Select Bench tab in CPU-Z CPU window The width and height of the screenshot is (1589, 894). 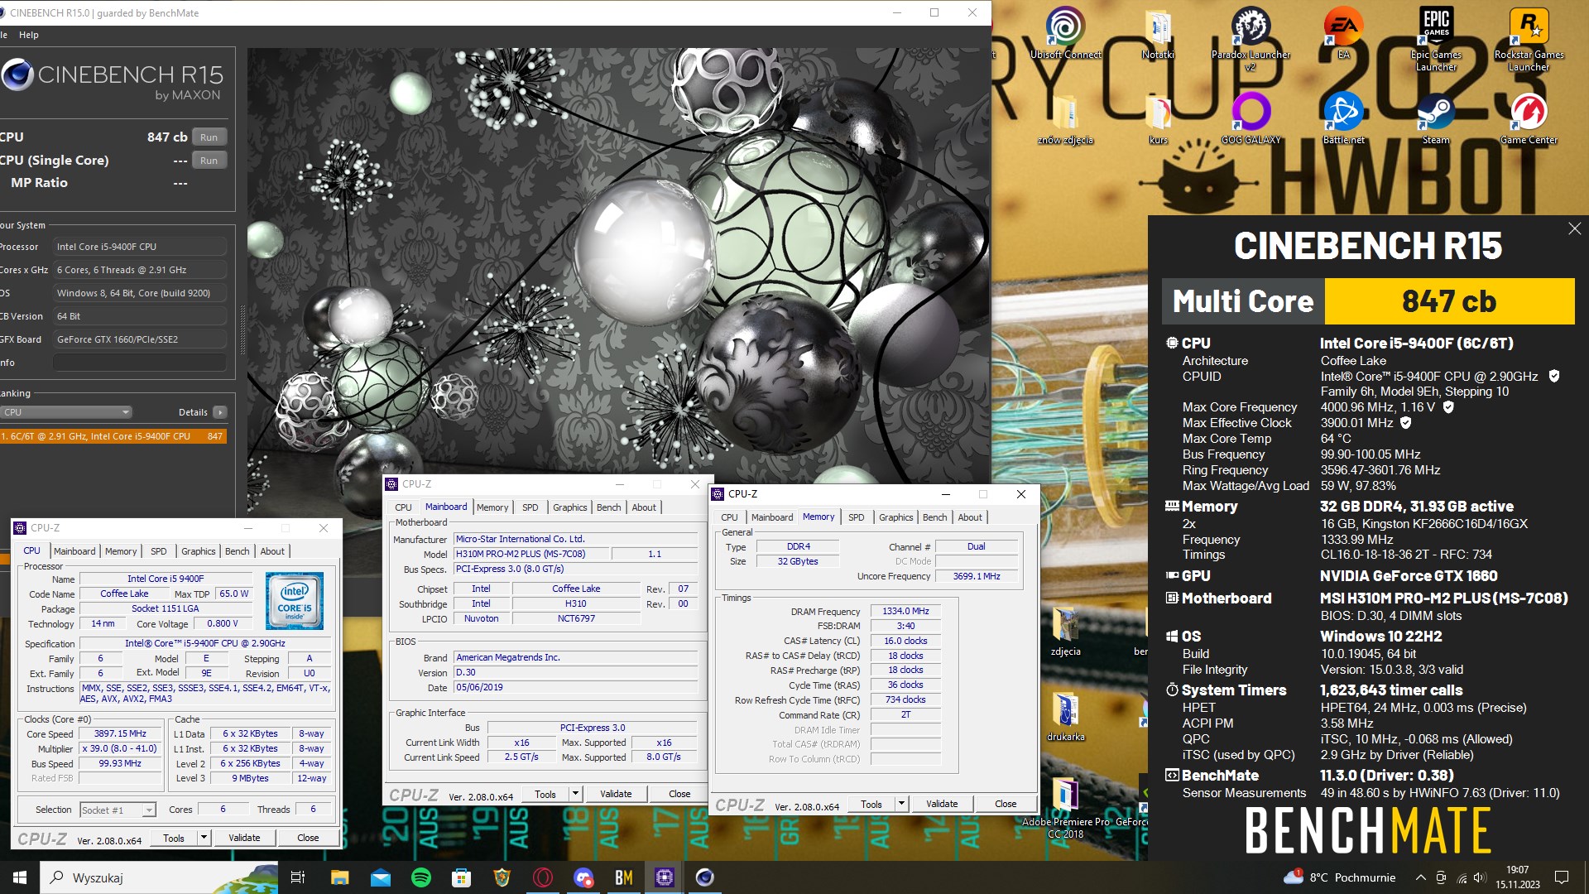click(x=237, y=551)
